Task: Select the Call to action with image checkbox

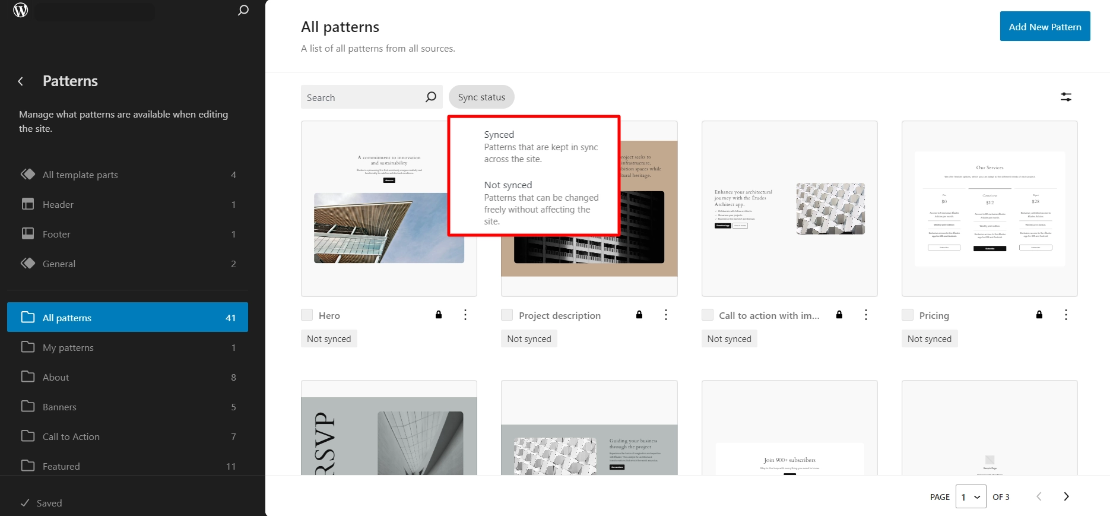Action: [708, 315]
